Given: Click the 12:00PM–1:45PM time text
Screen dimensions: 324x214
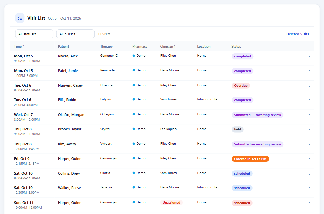Looking at the screenshot, I should [27, 149].
